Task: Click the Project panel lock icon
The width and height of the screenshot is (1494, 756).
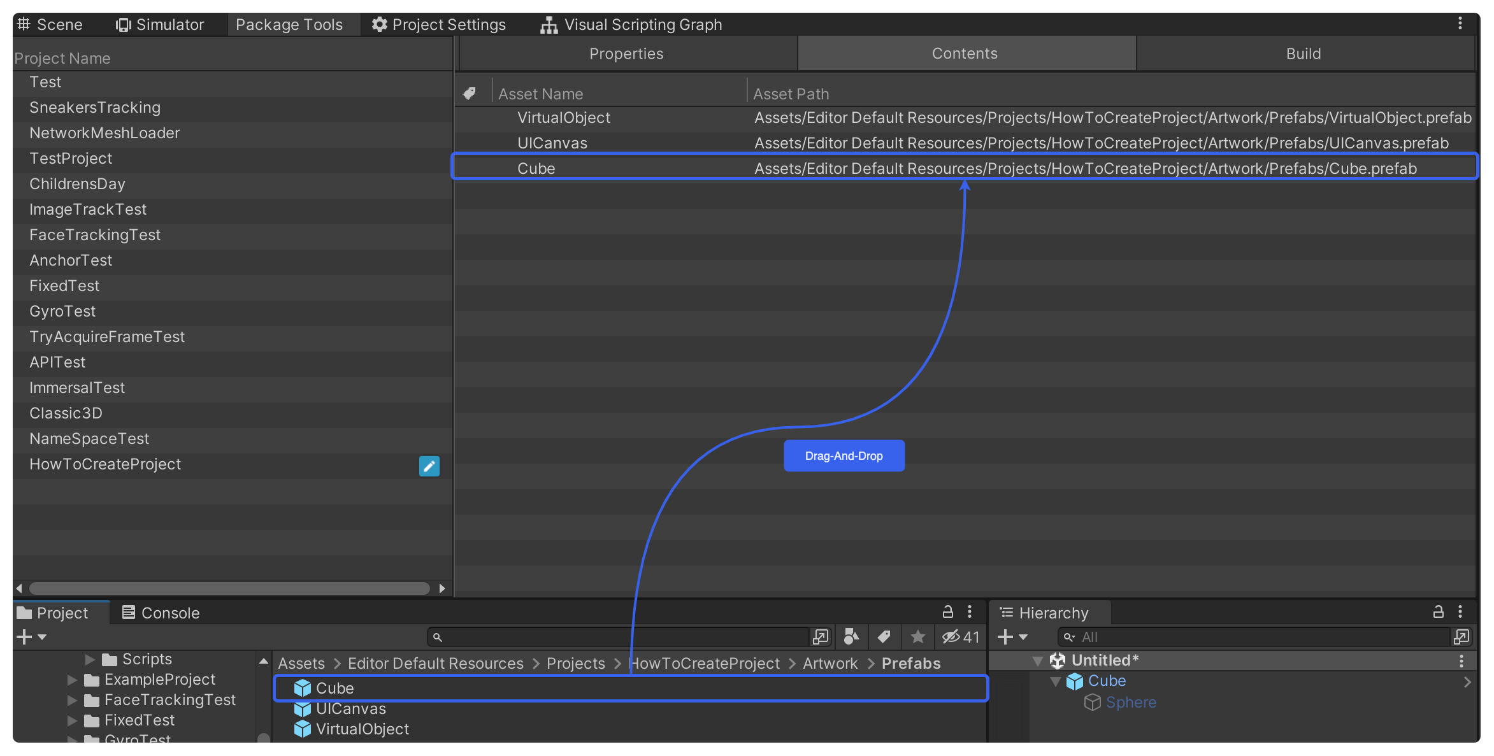Action: [948, 612]
